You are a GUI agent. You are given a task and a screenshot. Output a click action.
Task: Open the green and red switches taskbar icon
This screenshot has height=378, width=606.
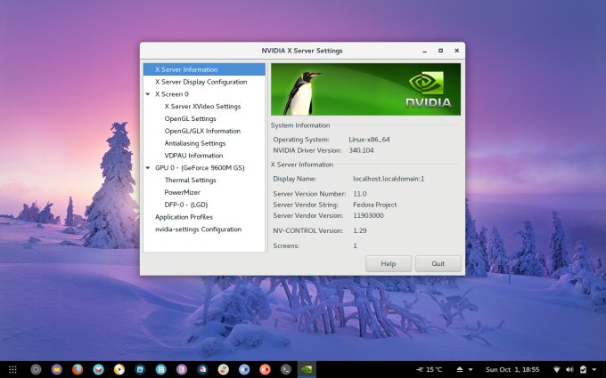(224, 369)
